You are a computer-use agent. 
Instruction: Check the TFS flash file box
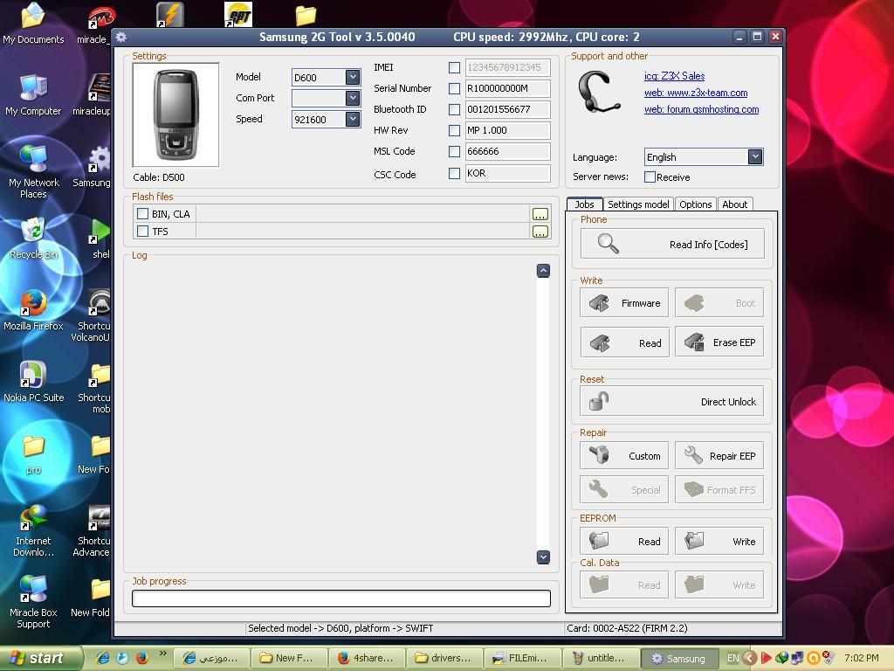click(x=142, y=231)
